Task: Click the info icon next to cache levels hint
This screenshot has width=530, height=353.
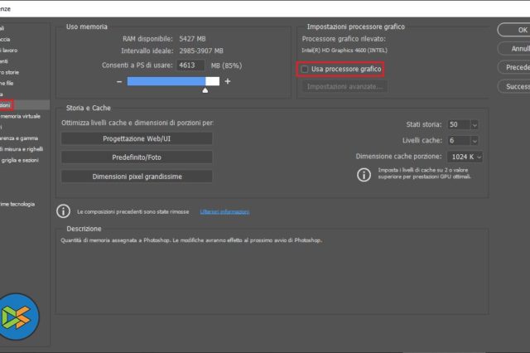Action: pos(364,175)
